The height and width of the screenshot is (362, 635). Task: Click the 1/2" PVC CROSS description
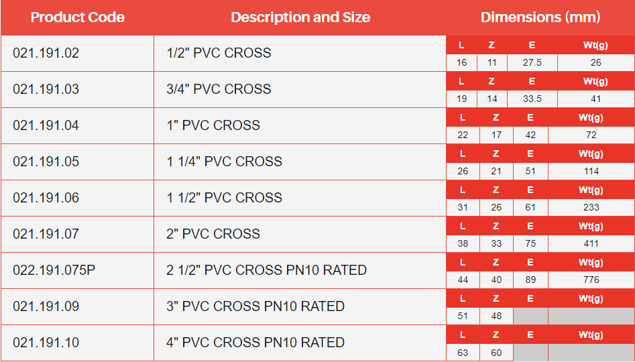click(x=219, y=53)
